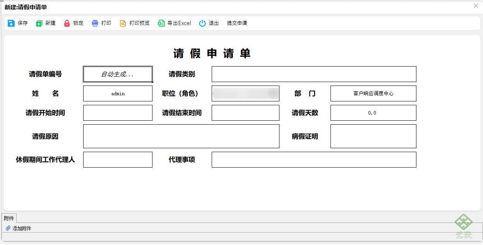The height and width of the screenshot is (245, 483).
Task: Click the paperclip 添加附件 icon
Action: click(x=8, y=228)
